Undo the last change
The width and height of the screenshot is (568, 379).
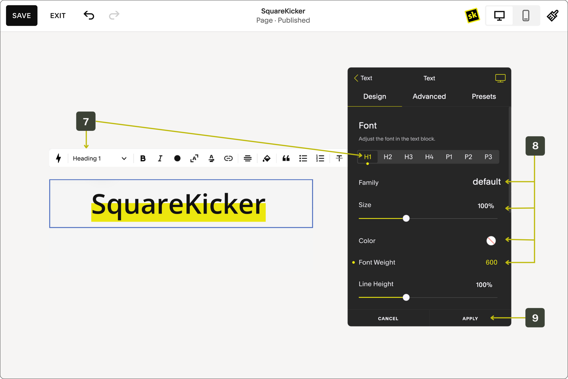pyautogui.click(x=89, y=15)
